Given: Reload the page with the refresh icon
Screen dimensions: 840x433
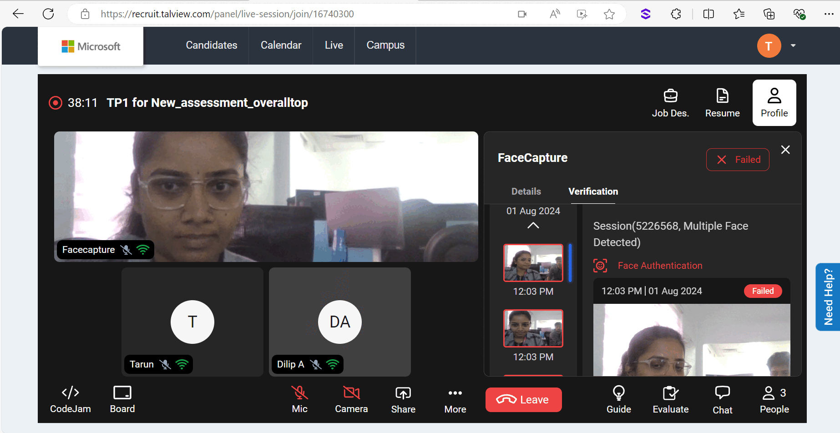Looking at the screenshot, I should point(48,14).
